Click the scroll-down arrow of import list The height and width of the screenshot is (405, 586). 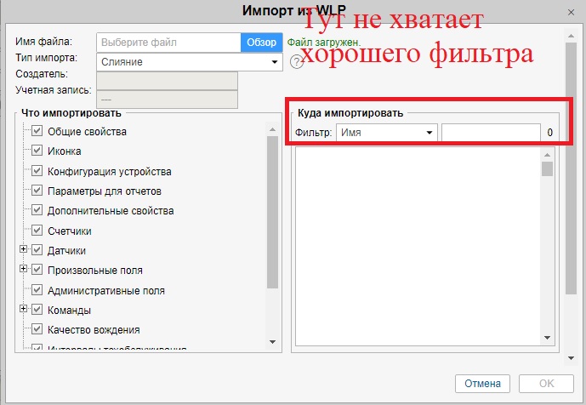[x=272, y=341]
